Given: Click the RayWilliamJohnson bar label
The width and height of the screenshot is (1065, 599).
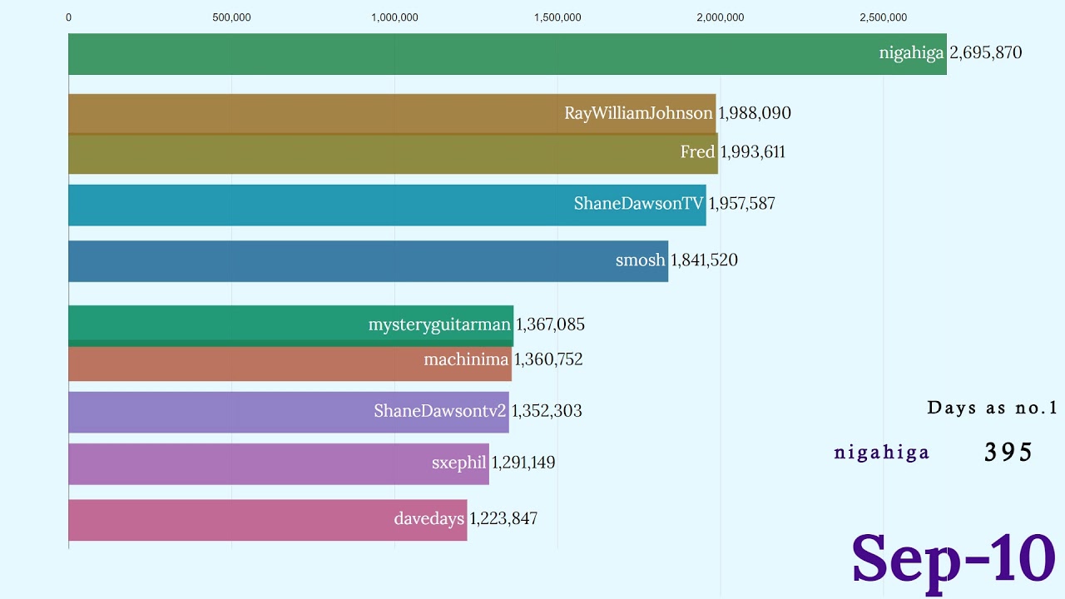Looking at the screenshot, I should point(638,113).
